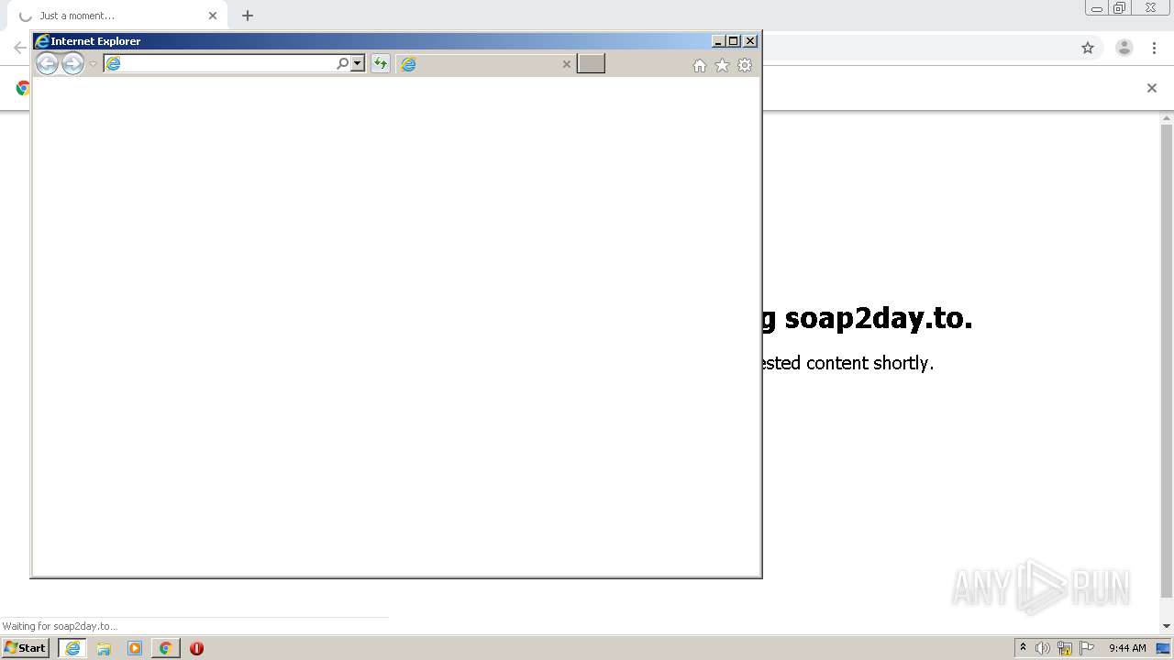Open Windows Explorer from taskbar
The image size is (1174, 660).
(104, 648)
